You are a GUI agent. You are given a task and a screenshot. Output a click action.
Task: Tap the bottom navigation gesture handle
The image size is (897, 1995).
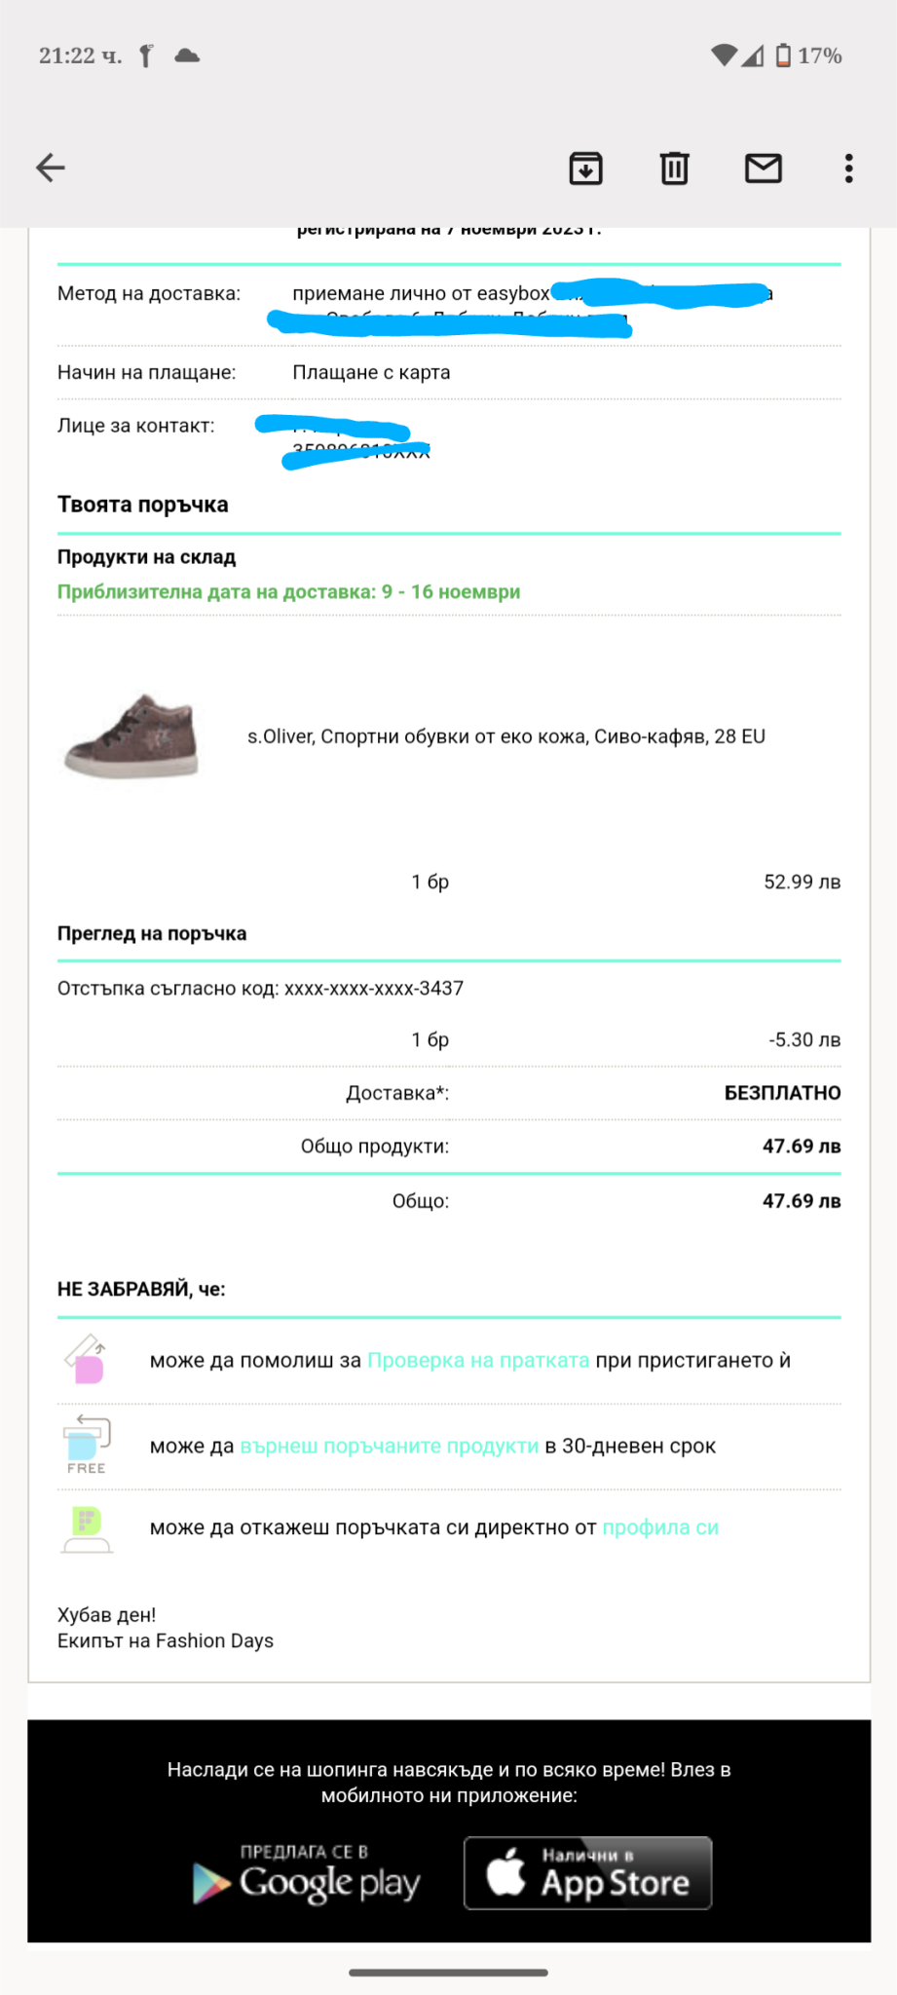(448, 1973)
